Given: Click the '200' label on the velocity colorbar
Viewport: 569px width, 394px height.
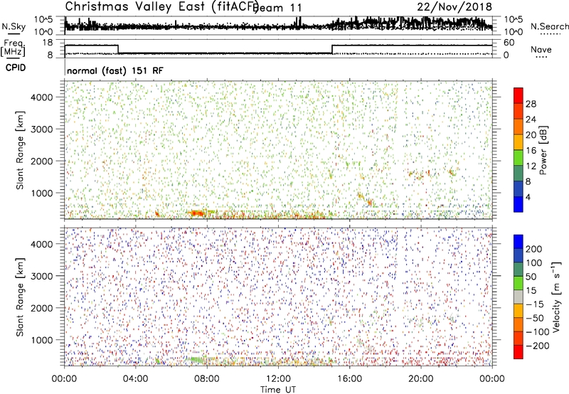Looking at the screenshot, I should tap(534, 249).
